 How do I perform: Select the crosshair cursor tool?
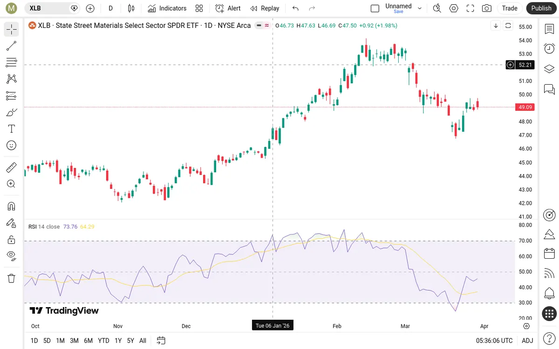pos(12,29)
